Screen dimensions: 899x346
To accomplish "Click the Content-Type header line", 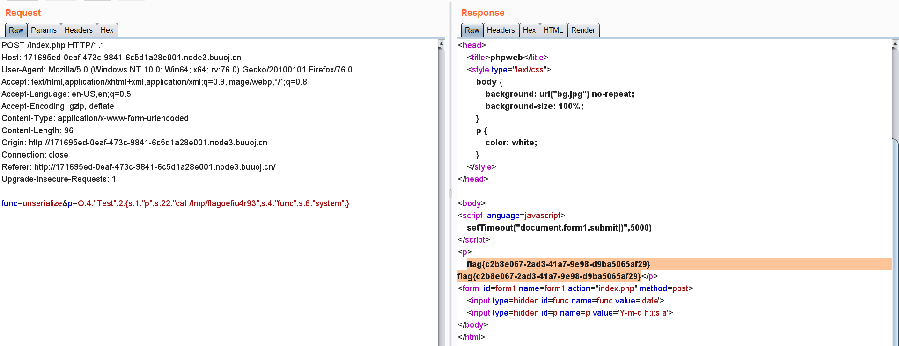I will pyautogui.click(x=95, y=118).
